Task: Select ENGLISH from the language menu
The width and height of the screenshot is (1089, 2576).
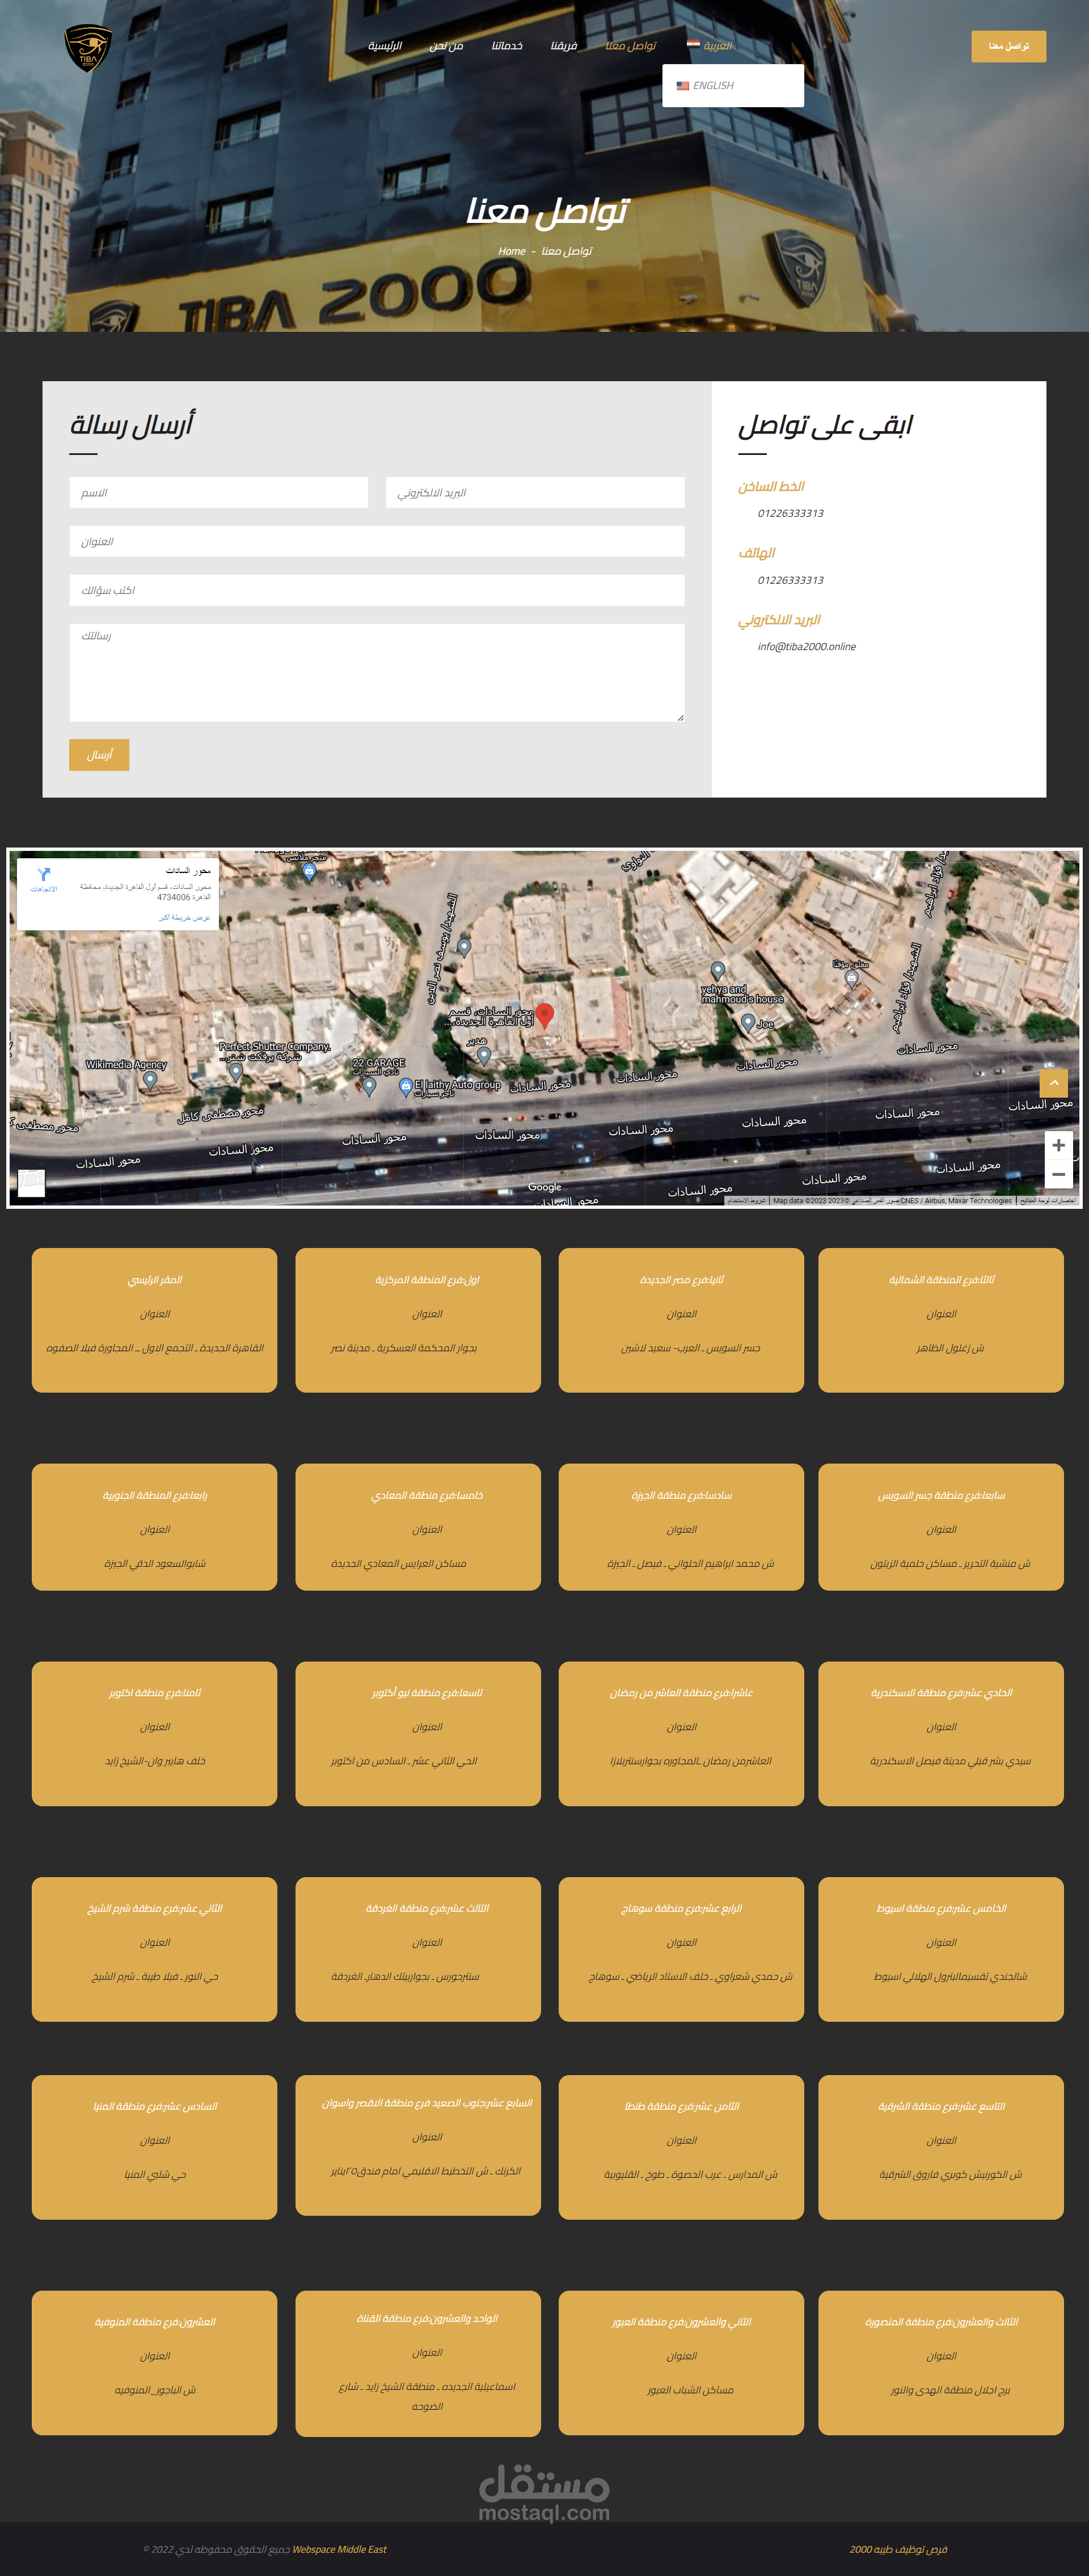Action: pos(713,86)
